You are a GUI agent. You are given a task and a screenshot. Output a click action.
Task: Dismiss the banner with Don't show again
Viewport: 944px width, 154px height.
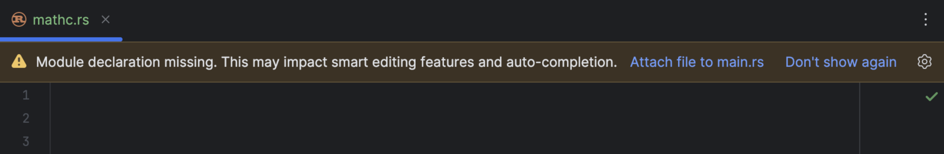point(841,62)
